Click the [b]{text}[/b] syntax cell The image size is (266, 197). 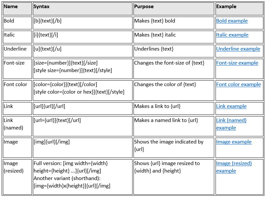coord(48,21)
